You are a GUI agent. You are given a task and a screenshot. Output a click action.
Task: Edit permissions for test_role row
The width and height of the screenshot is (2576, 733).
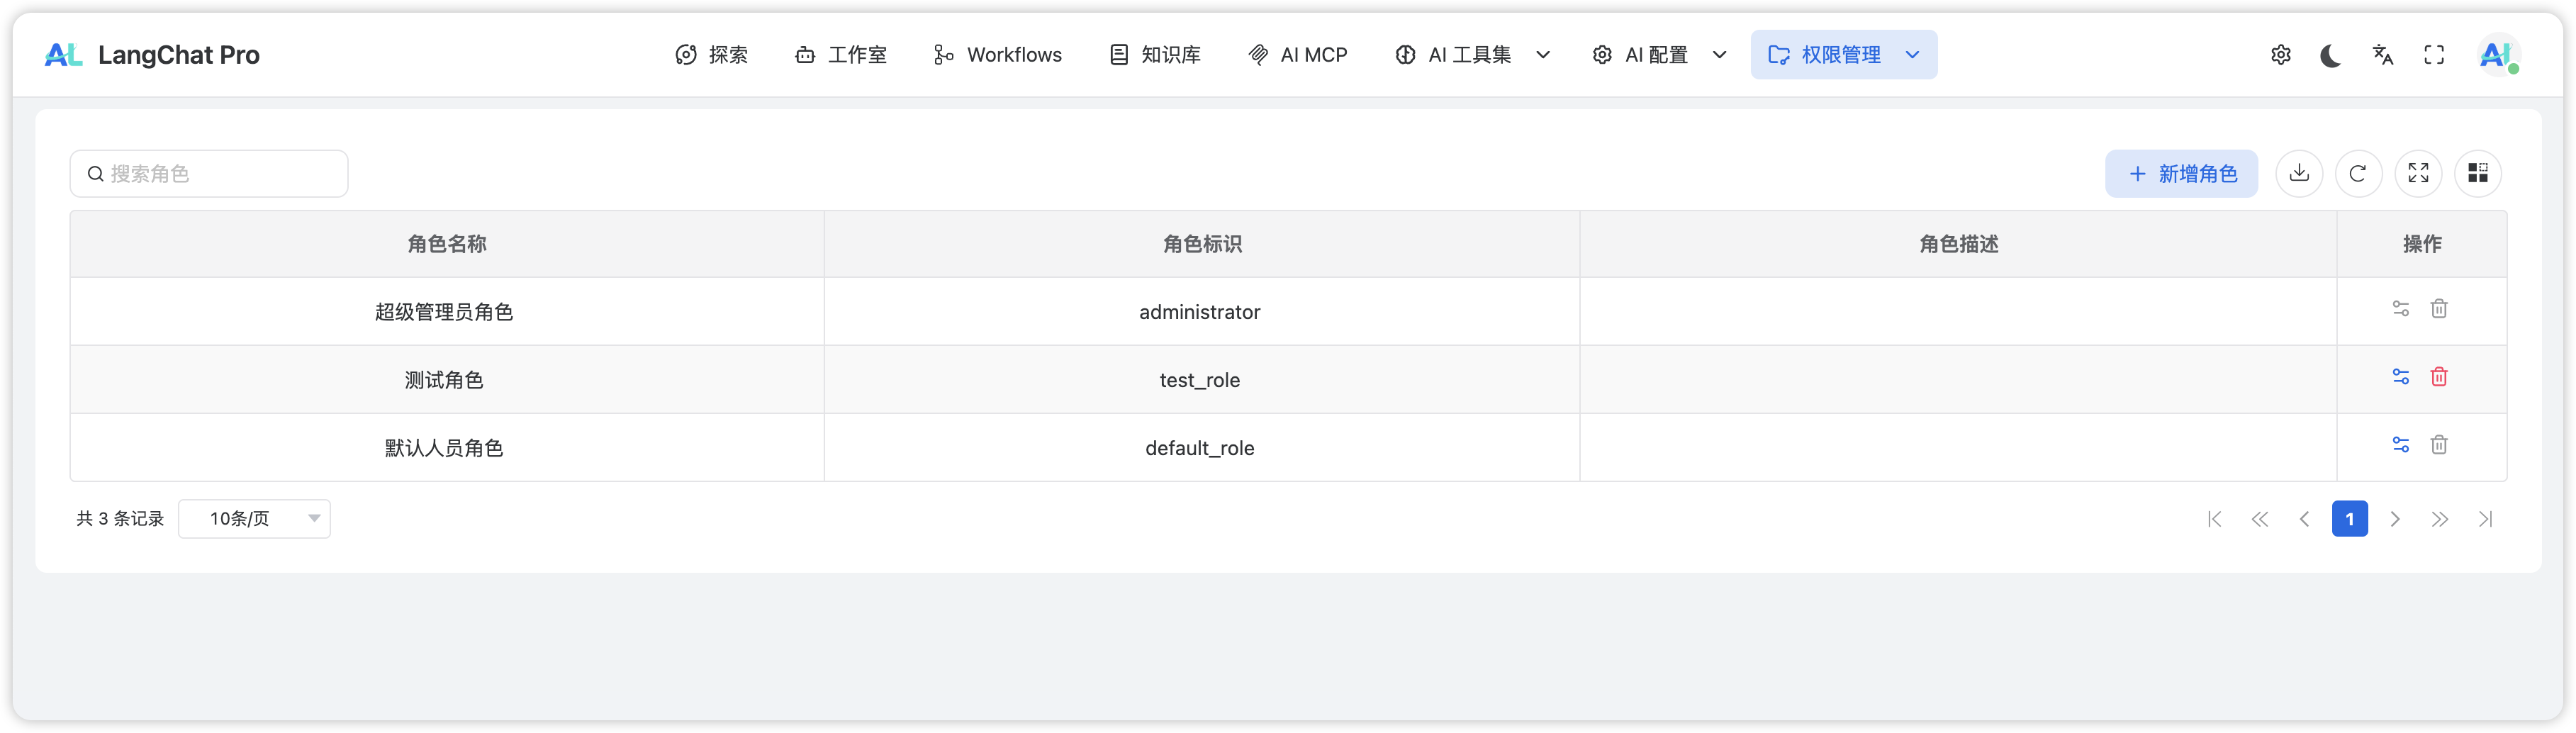click(x=2400, y=377)
